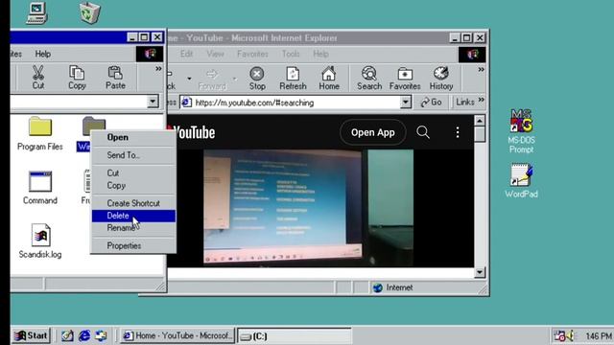This screenshot has height=345, width=614.
Task: Click Paste in the C: window toolbar
Action: (x=115, y=78)
